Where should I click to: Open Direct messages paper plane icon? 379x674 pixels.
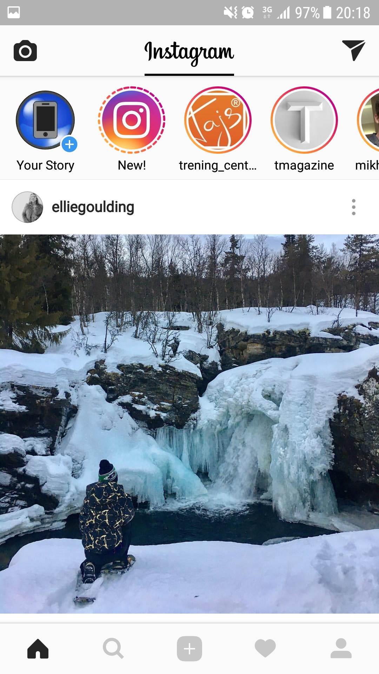[353, 51]
